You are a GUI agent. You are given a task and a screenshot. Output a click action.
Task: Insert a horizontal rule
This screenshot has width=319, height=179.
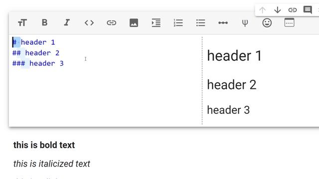223,23
